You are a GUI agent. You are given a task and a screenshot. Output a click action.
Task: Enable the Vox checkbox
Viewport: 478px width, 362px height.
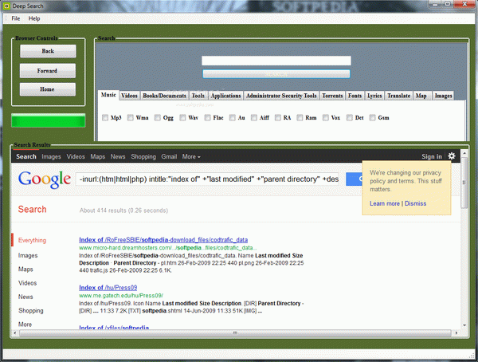click(326, 117)
